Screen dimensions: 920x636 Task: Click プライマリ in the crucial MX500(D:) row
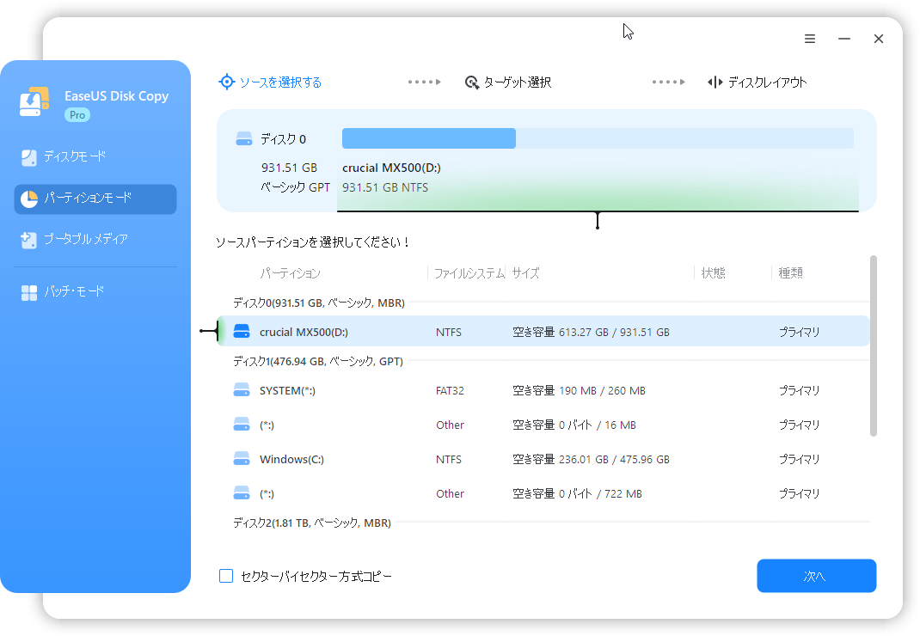(x=799, y=332)
